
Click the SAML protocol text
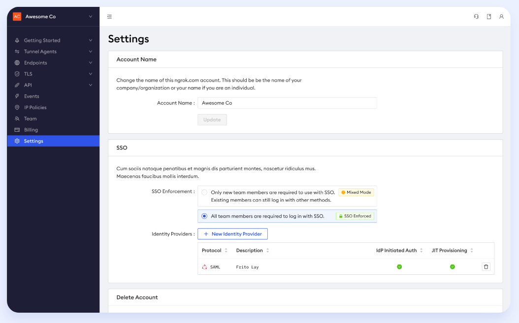tap(215, 267)
